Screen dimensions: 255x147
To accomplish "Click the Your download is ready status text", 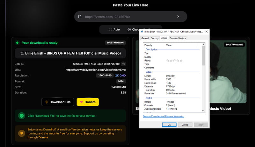I will point(40,43).
